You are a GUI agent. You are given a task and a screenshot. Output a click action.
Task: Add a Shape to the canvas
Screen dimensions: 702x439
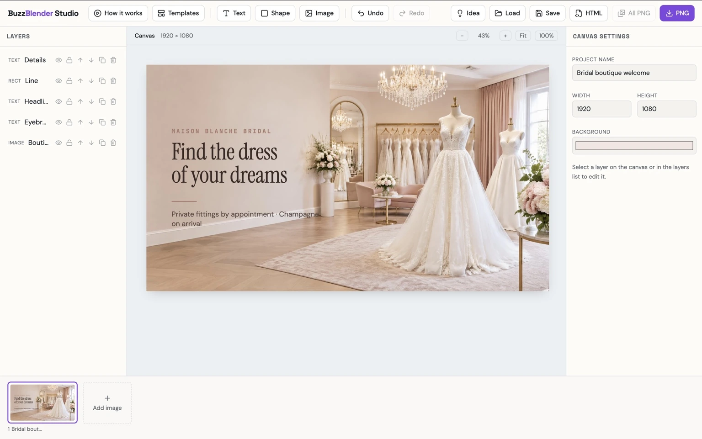click(x=275, y=13)
